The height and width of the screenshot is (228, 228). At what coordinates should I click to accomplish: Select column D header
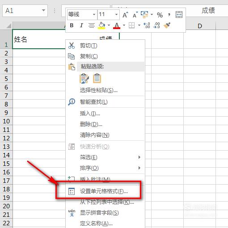(200, 26)
